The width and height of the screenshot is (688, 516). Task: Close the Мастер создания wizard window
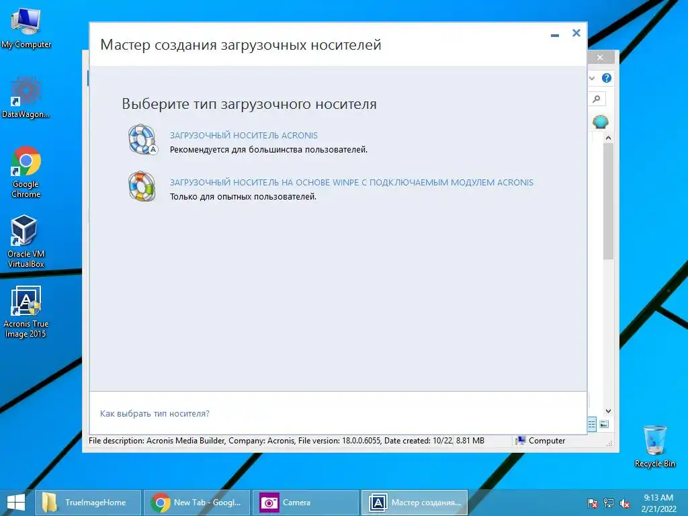pos(576,33)
